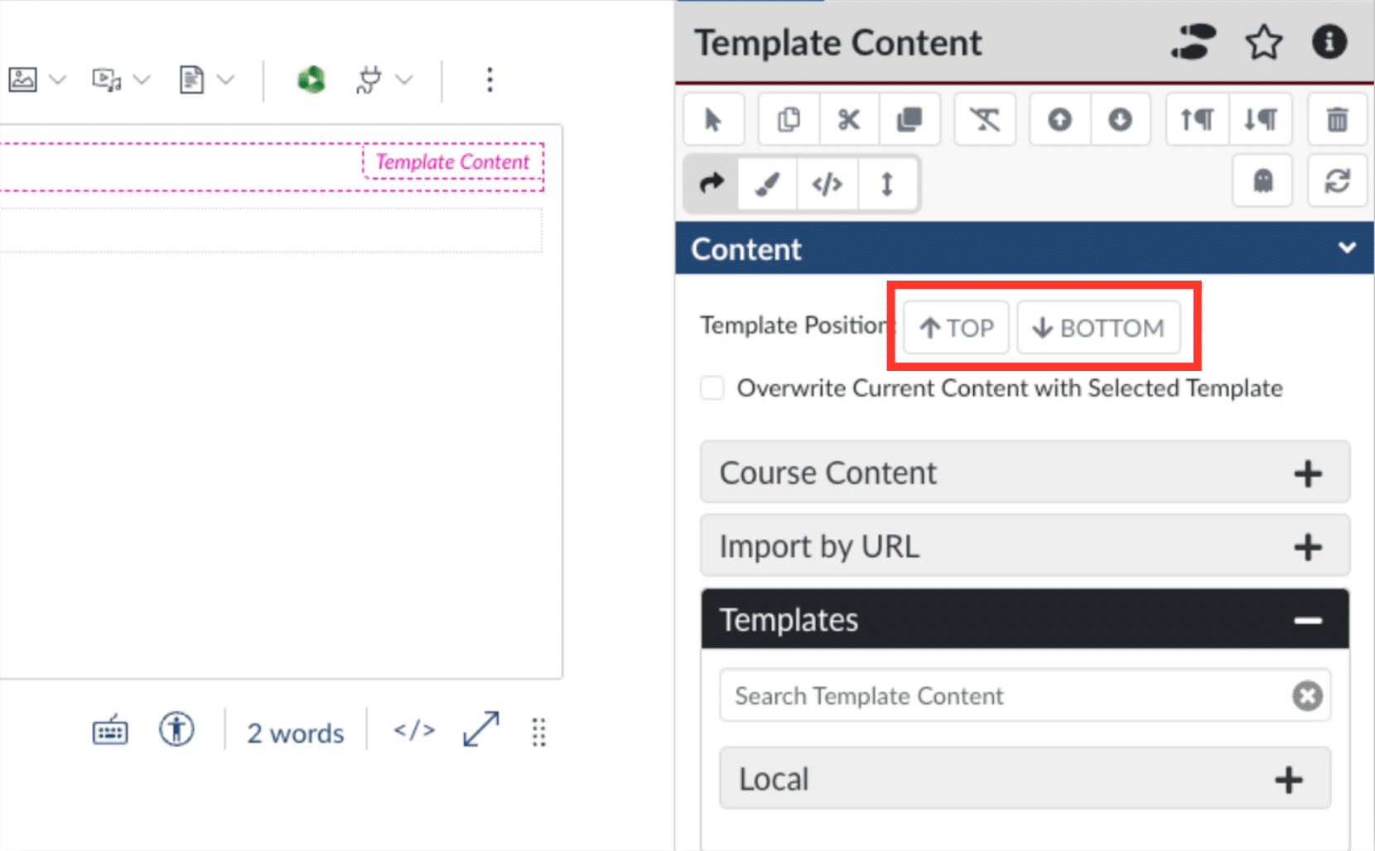The image size is (1375, 851).
Task: Expand Course Content with the plus icon
Action: 1308,473
